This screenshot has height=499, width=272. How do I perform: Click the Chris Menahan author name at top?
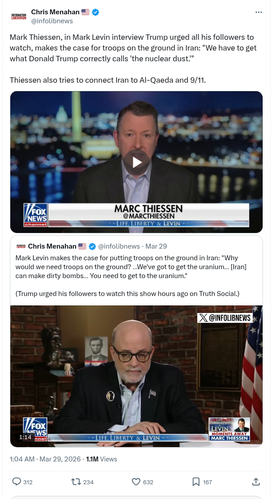pyautogui.click(x=55, y=12)
